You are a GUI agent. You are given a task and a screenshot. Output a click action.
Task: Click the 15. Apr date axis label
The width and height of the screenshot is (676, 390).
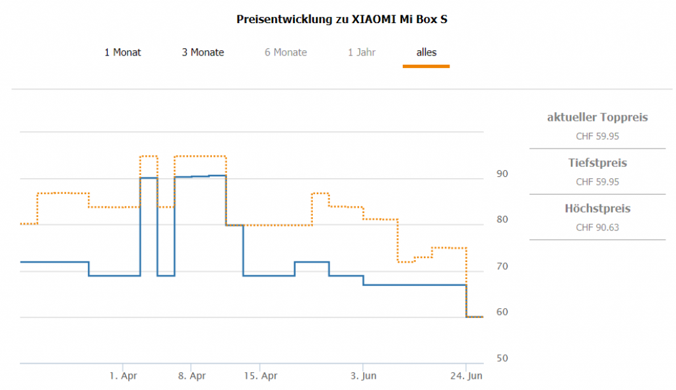click(x=260, y=376)
